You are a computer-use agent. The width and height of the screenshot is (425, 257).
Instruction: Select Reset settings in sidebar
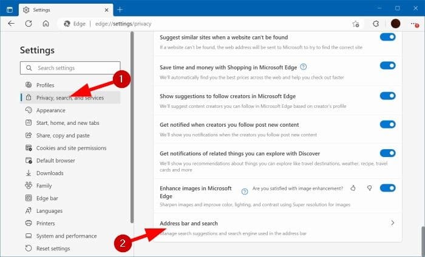click(70, 249)
